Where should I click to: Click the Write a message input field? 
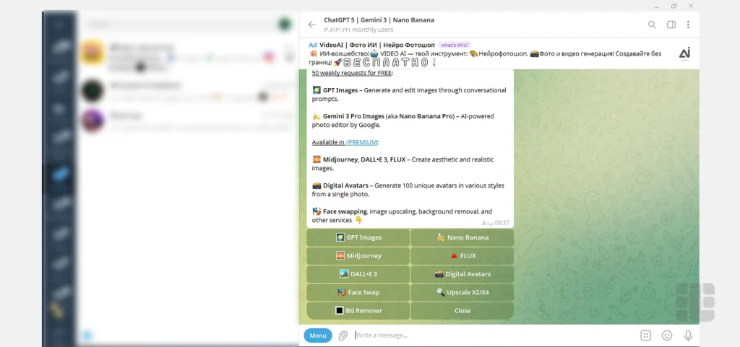point(491,335)
